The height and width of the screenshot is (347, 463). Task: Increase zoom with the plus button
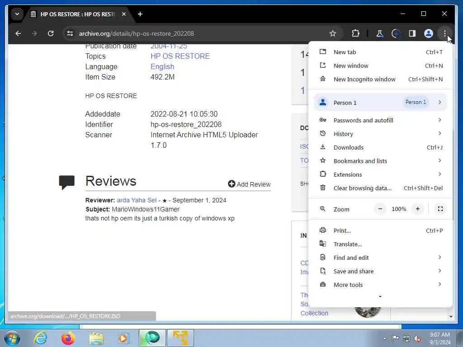417,209
